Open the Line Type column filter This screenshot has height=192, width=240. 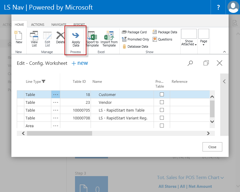pyautogui.click(x=43, y=82)
